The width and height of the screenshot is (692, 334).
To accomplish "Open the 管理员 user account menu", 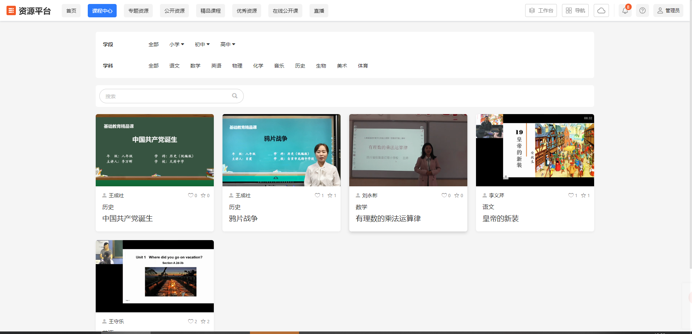I will (668, 11).
